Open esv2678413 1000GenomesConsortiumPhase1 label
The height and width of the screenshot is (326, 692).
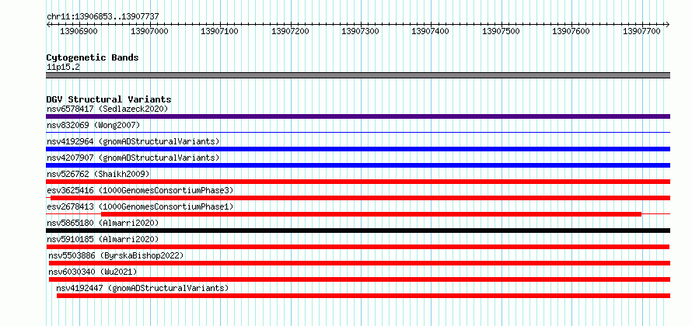tap(140, 206)
